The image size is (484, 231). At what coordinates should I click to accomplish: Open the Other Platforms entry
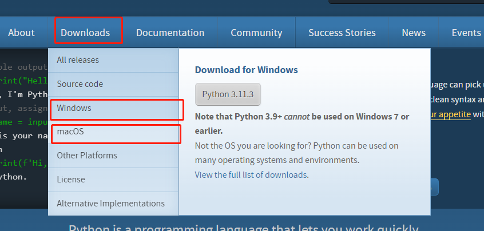point(87,156)
